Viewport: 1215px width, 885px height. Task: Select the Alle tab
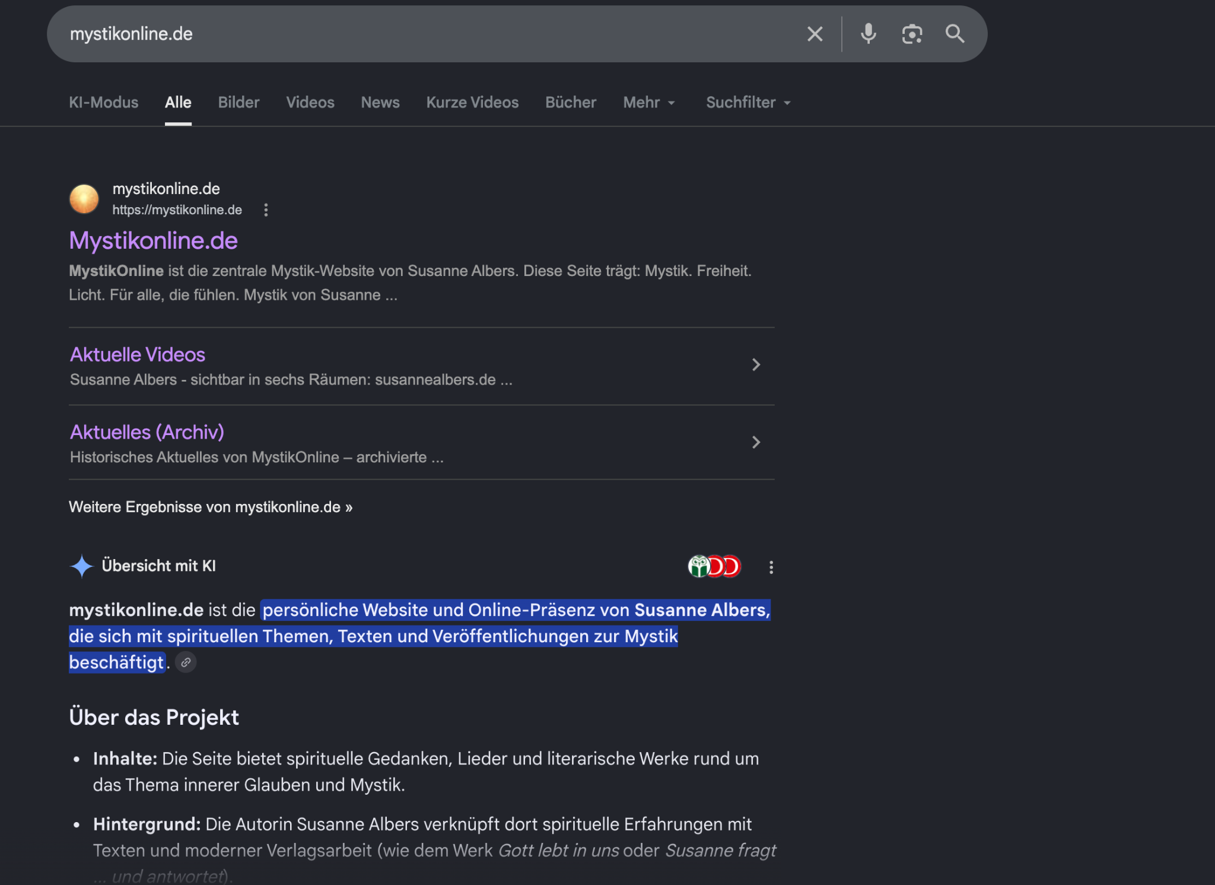tap(178, 102)
